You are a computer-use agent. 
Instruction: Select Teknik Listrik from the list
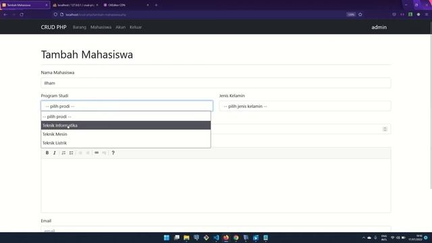[x=126, y=143]
